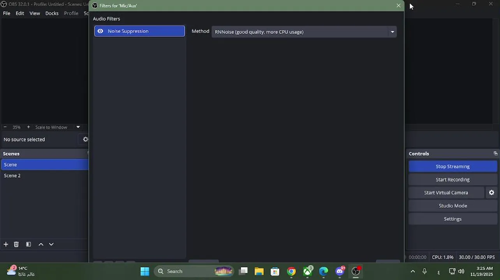The height and width of the screenshot is (280, 500).
Task: Click the Start Recording button
Action: (x=453, y=180)
